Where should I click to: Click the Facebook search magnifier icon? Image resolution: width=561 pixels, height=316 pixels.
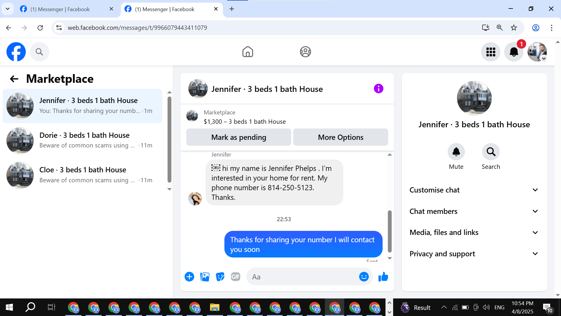click(39, 52)
